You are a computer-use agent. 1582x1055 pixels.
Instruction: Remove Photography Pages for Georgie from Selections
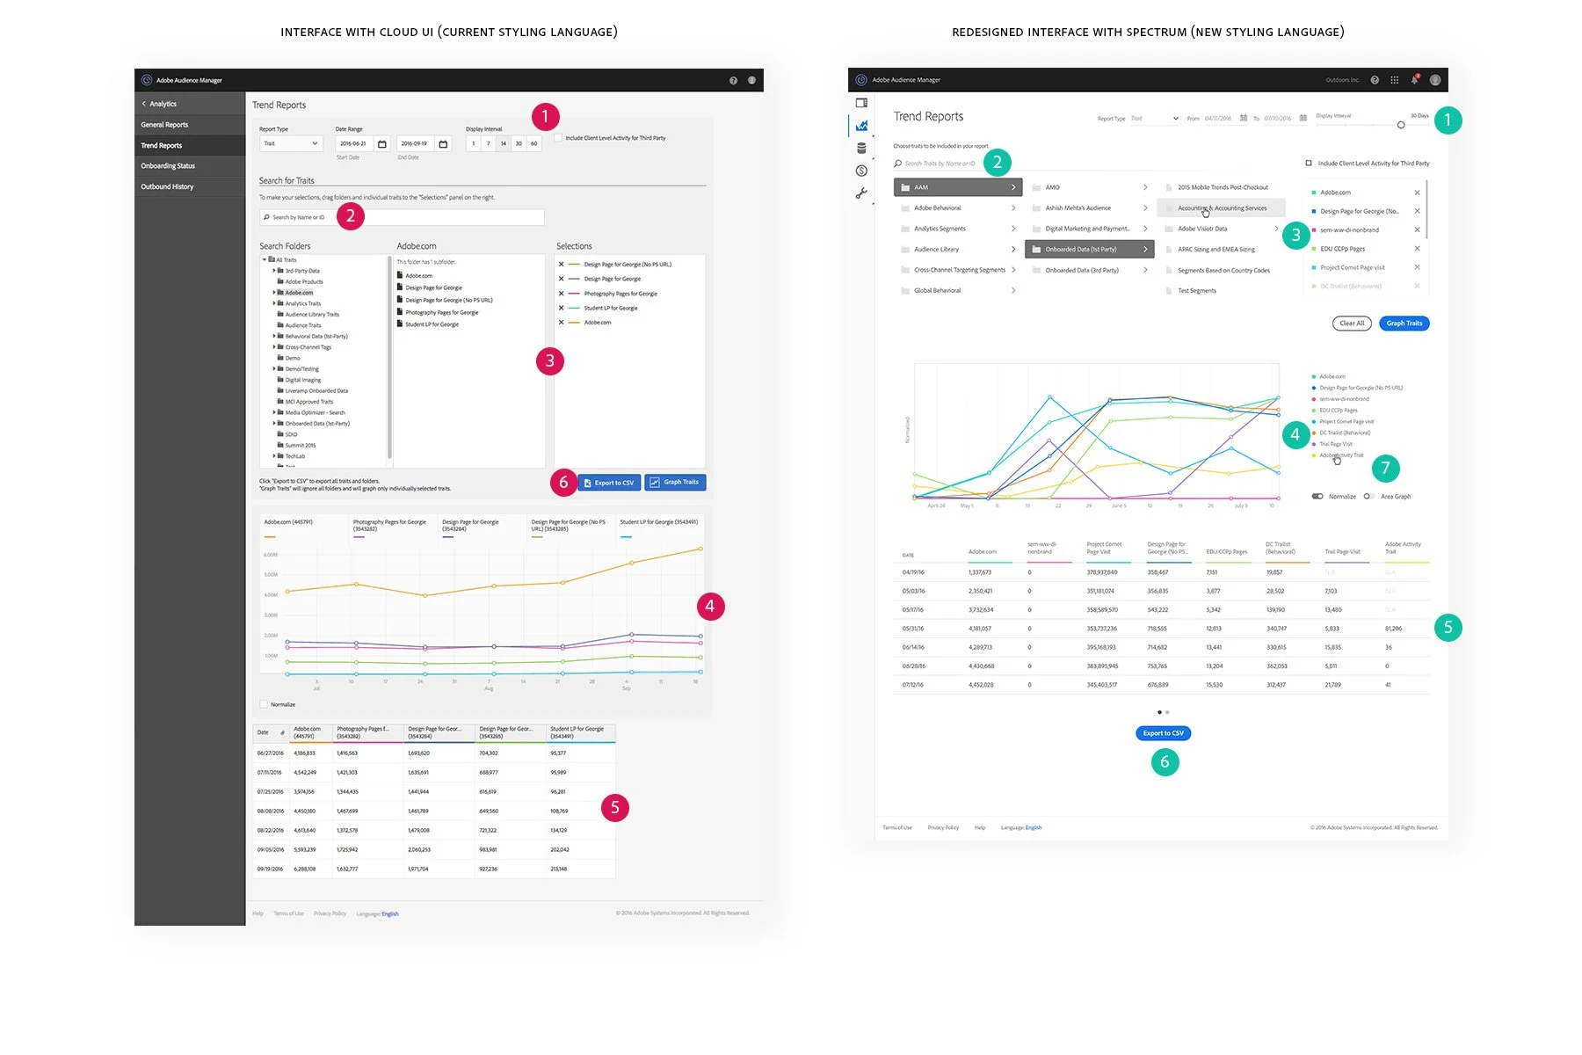[562, 294]
